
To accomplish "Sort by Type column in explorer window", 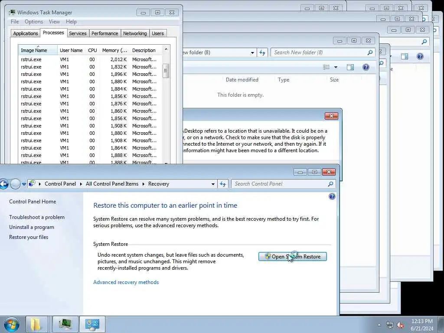I will tap(284, 80).
